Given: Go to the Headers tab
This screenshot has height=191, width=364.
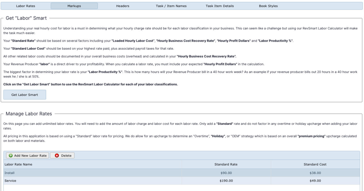Looking at the screenshot, I should click(x=123, y=6).
